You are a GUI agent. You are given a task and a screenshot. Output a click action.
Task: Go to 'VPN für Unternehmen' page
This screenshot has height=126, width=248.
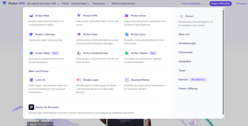(x=123, y=3)
